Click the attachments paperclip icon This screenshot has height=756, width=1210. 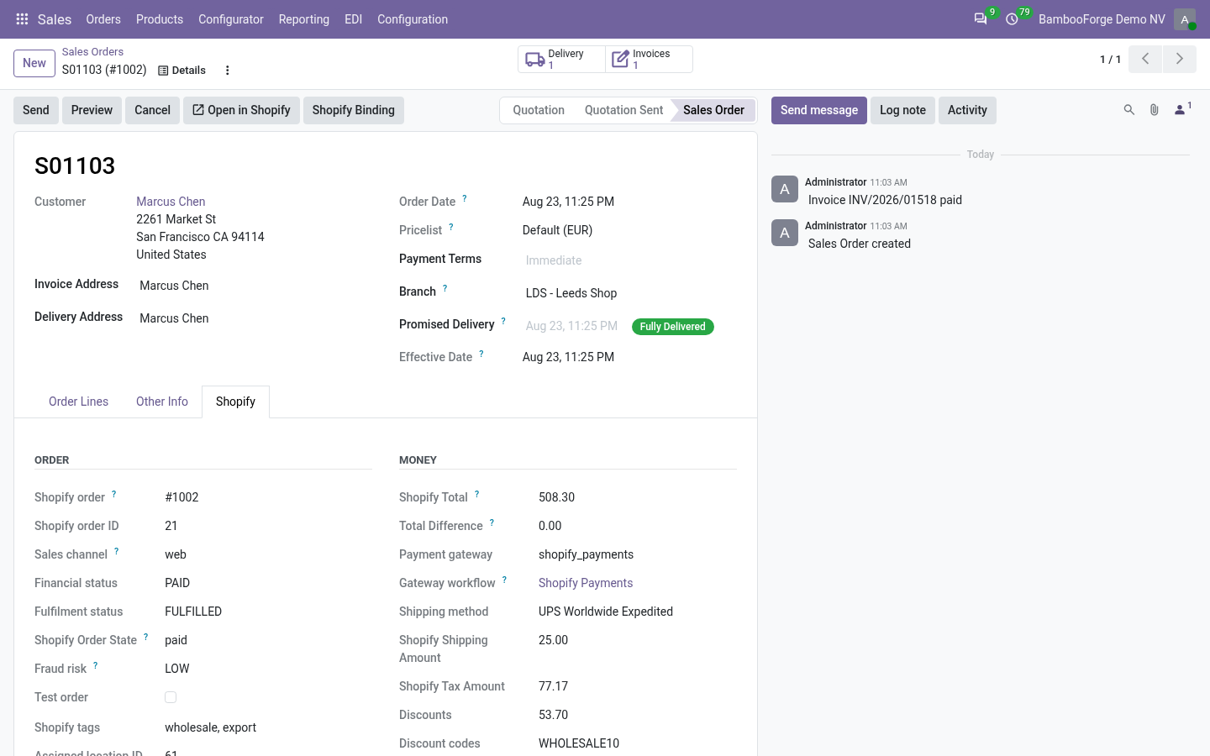1155,110
